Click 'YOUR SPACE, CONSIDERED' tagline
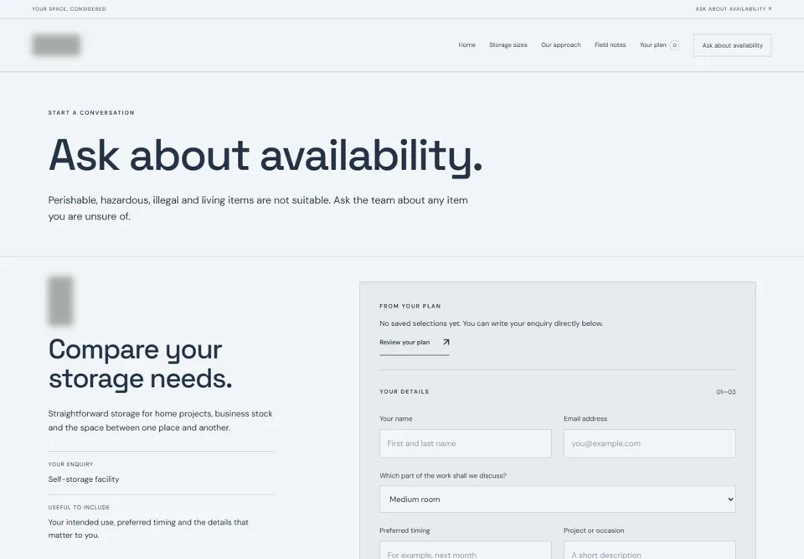804x559 pixels. (x=70, y=8)
